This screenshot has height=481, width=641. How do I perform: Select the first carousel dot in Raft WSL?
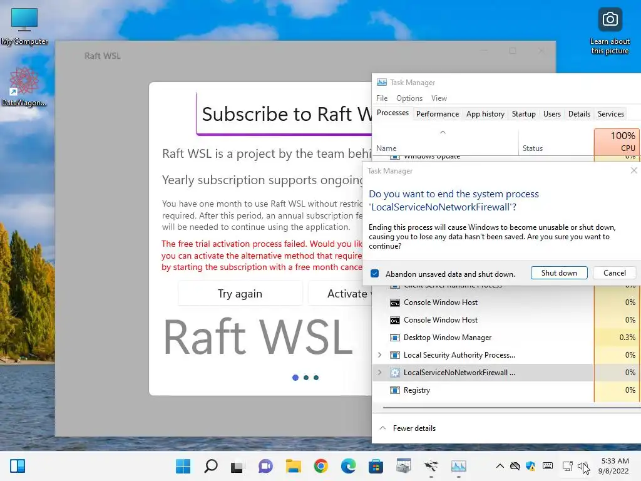pos(295,378)
